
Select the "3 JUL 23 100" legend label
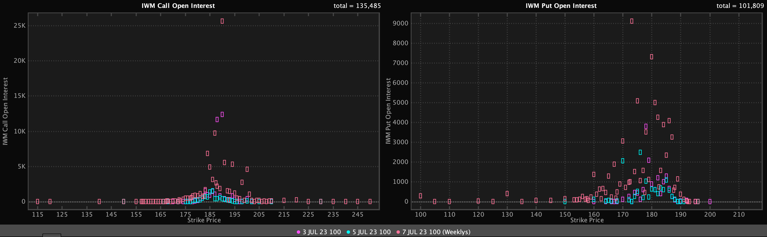pyautogui.click(x=321, y=232)
